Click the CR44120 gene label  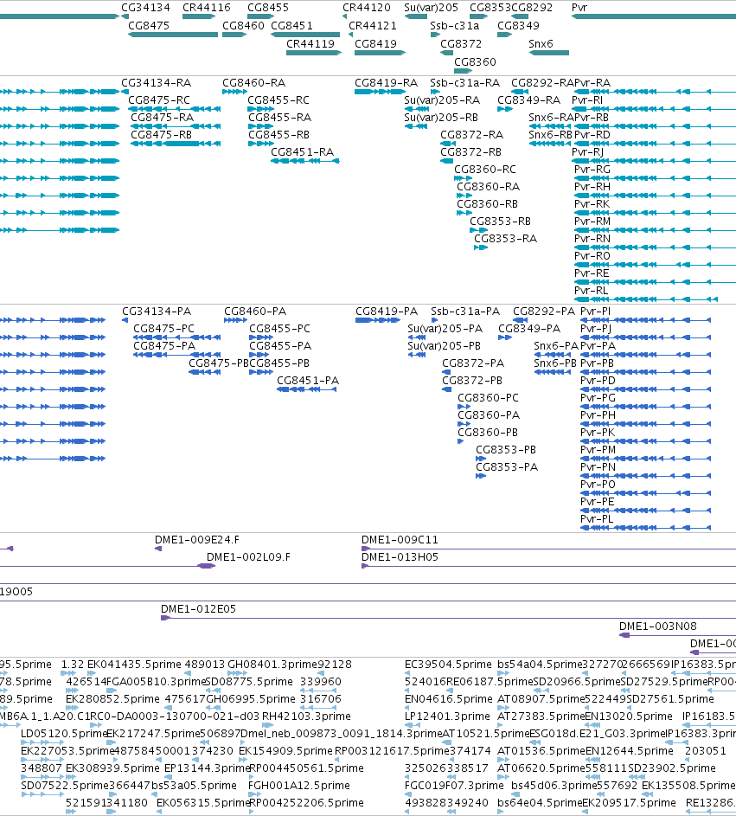pos(366,8)
